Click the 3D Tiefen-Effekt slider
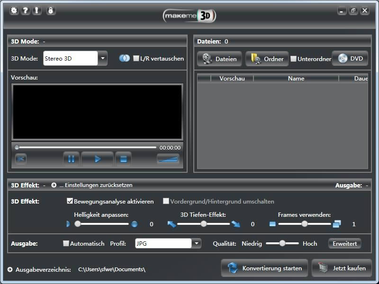Screen dimensions: 379x284 [204, 224]
